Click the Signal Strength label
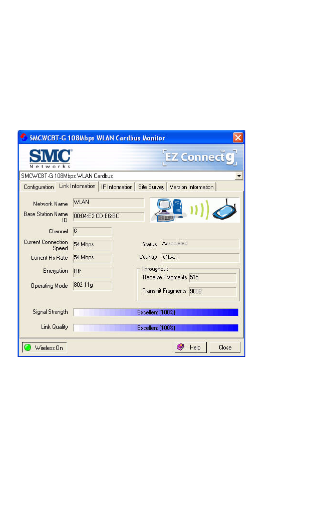The width and height of the screenshot is (335, 523). click(50, 312)
